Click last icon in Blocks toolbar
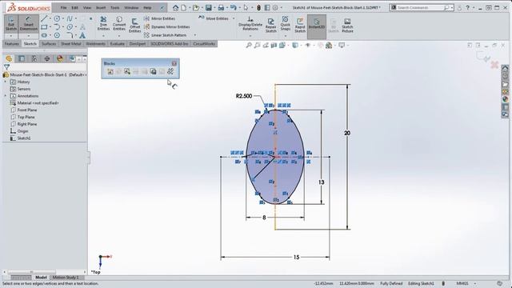The width and height of the screenshot is (512, 288). click(x=170, y=71)
